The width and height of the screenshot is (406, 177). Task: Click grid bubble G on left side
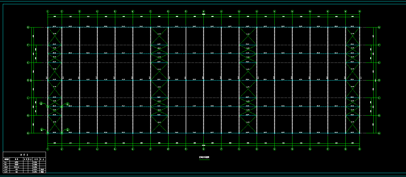28,27
